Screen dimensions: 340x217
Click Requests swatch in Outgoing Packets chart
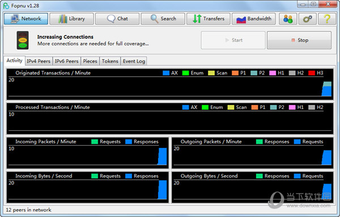297,142
